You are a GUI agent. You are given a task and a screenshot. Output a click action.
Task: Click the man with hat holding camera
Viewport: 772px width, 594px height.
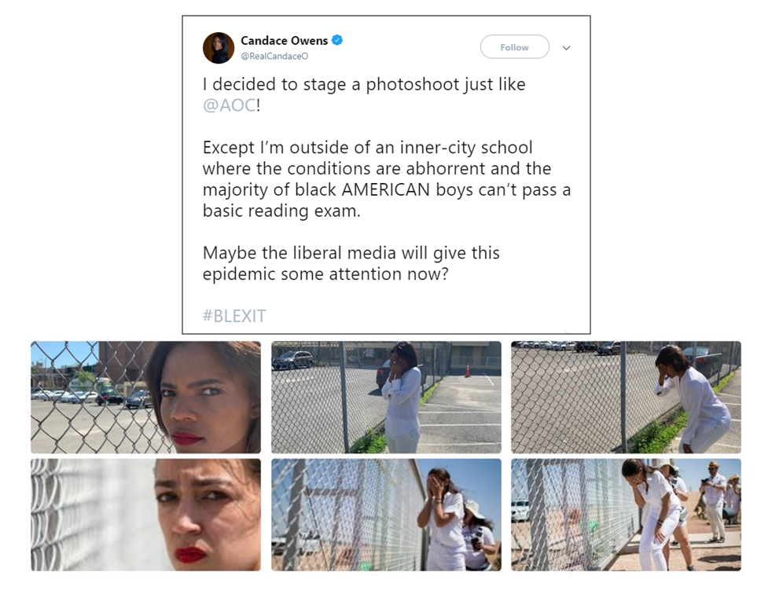[713, 500]
